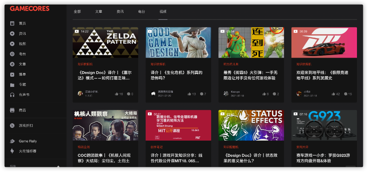
Task: Play the Forza red car thumbnail
Action: tap(324, 42)
